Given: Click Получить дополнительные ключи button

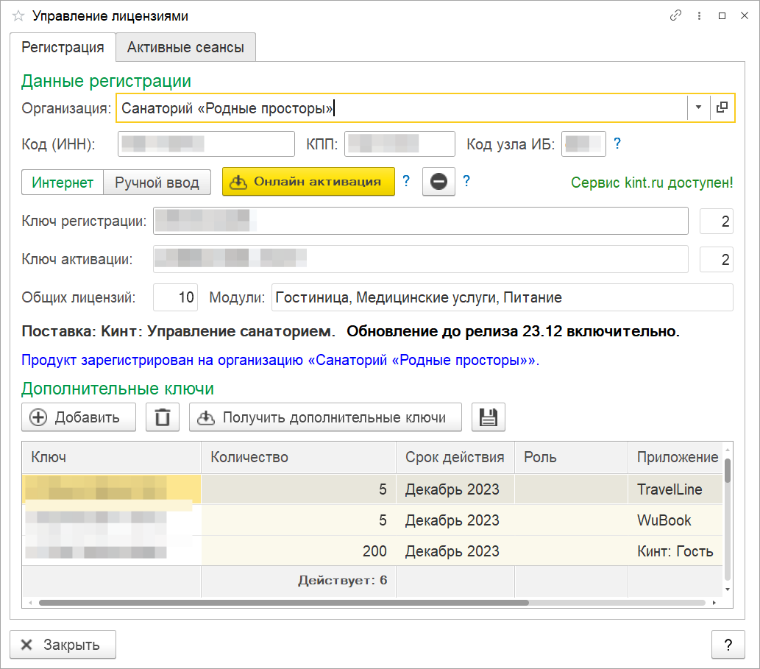Looking at the screenshot, I should pyautogui.click(x=325, y=417).
